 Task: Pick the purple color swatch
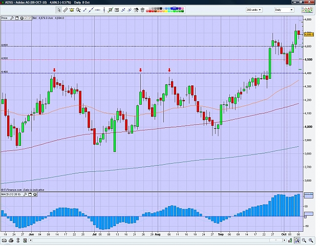pyautogui.click(x=180, y=8)
